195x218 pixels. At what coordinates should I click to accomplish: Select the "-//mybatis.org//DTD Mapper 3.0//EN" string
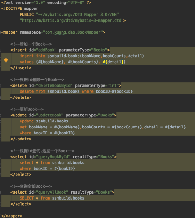pyautogui.click(x=77, y=15)
